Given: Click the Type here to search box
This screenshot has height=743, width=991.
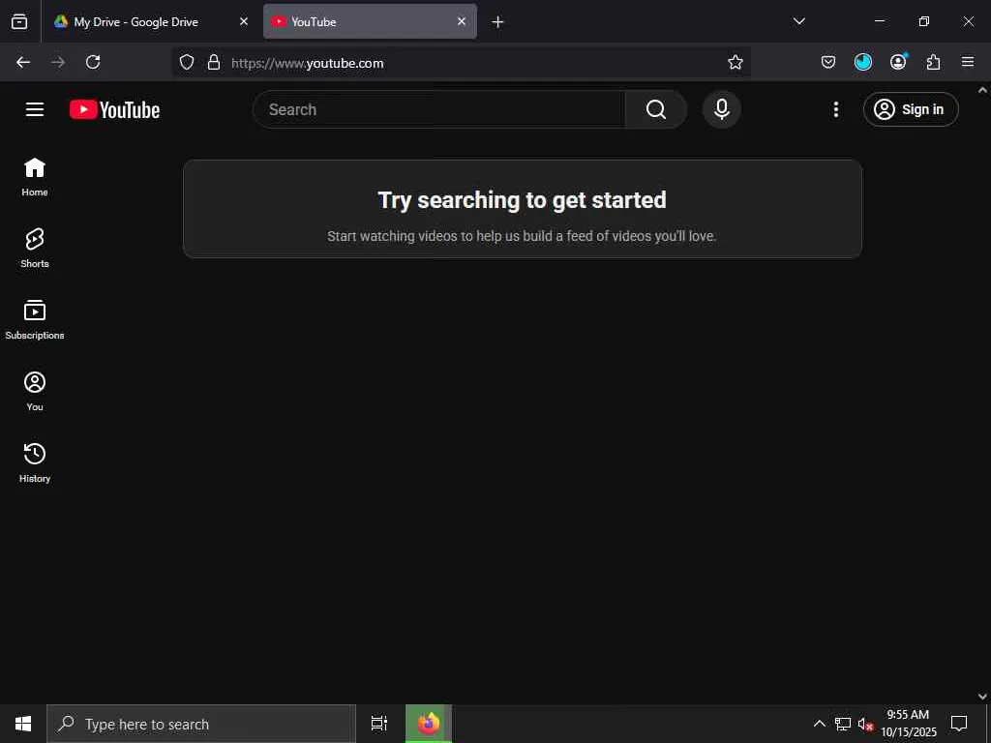Looking at the screenshot, I should tap(201, 724).
